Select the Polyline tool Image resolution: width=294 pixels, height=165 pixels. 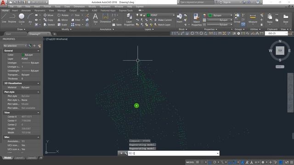coord(12,18)
